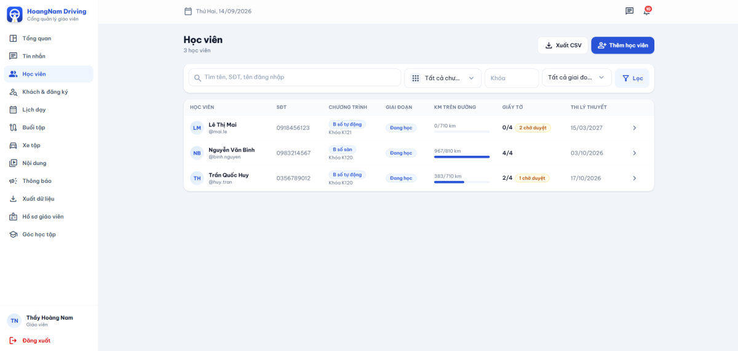Click the magnifier icon in search box
Viewport: 738px width, 351px height.
point(197,78)
